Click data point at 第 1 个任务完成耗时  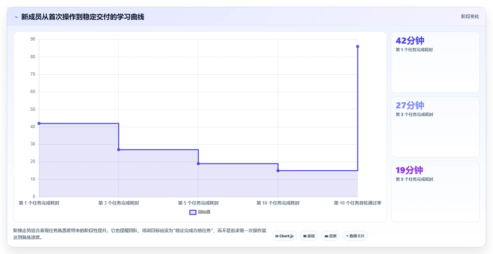coord(39,123)
